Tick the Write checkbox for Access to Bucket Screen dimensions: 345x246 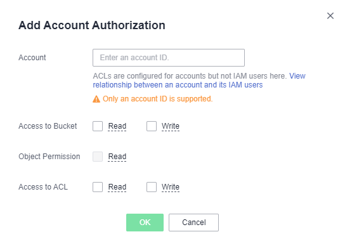coord(152,126)
